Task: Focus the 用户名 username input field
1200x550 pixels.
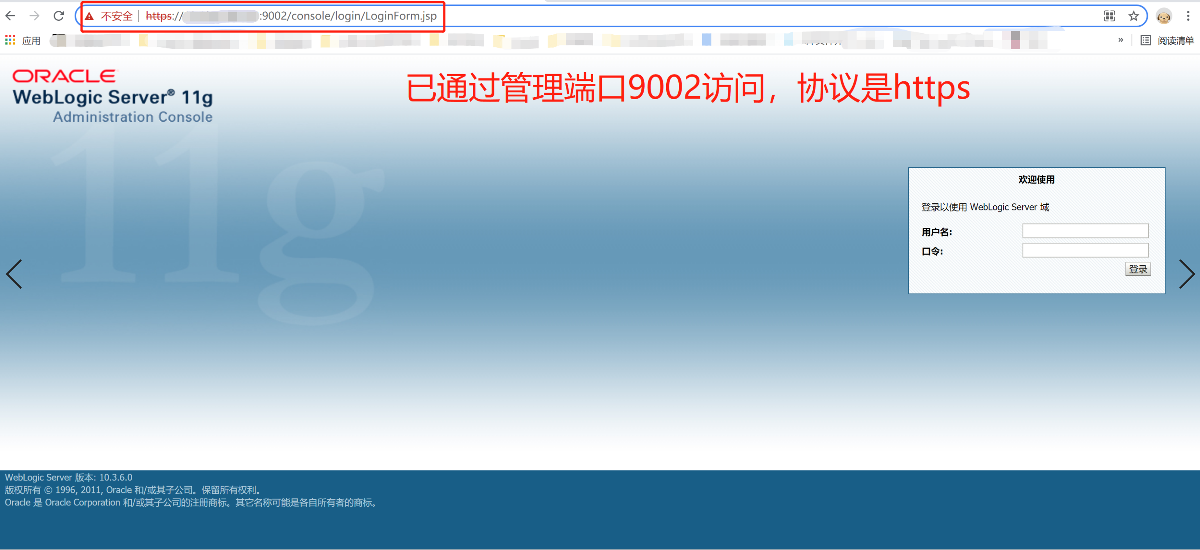Action: [x=1085, y=231]
